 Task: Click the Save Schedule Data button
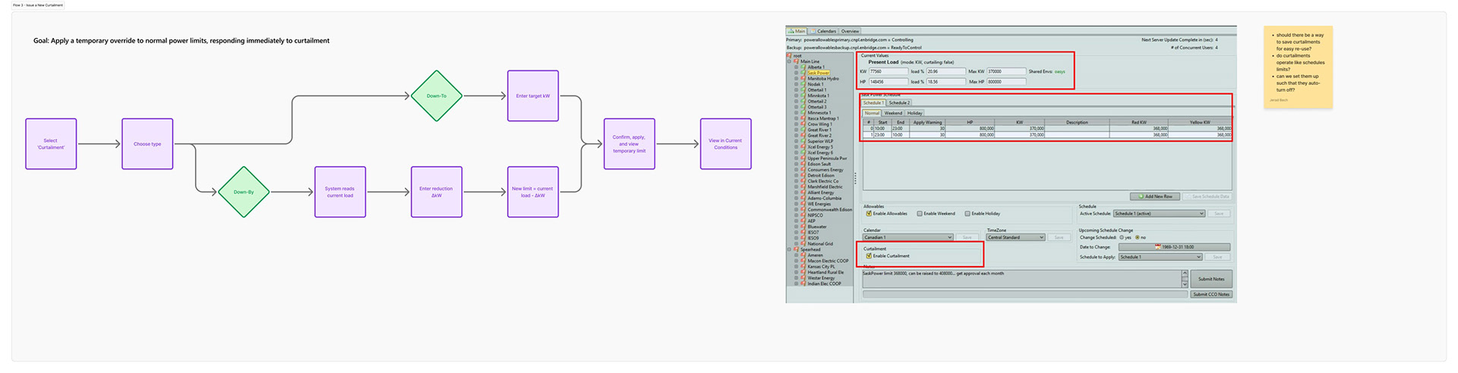pos(1207,196)
